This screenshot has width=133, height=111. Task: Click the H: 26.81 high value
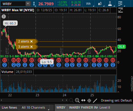pos(76,10)
